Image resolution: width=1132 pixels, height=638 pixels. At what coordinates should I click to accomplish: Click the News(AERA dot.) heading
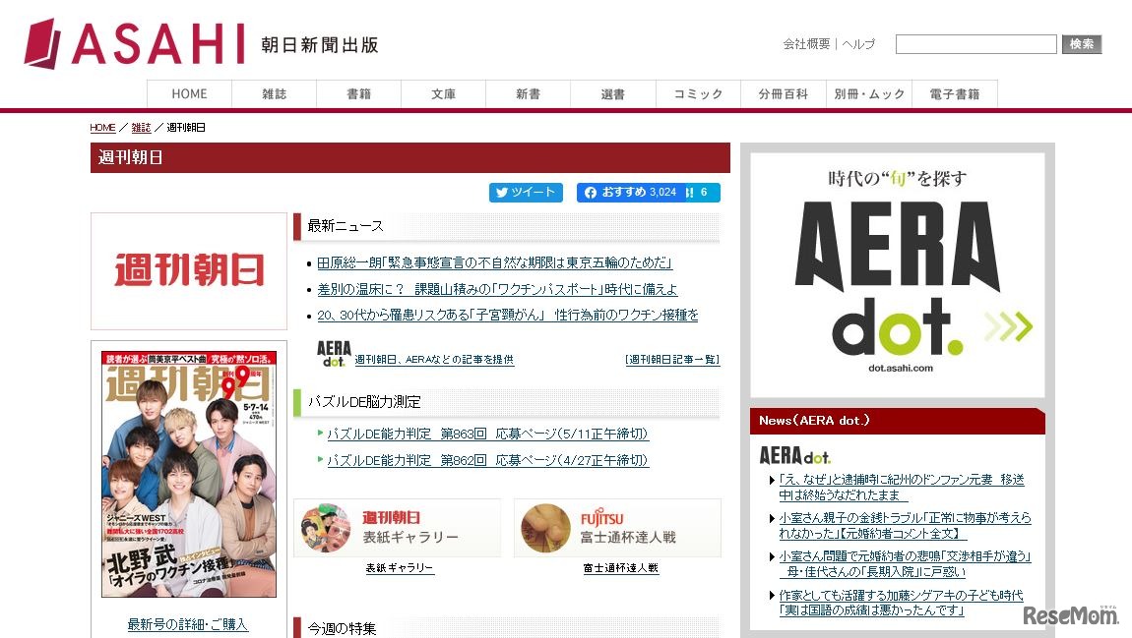click(898, 421)
